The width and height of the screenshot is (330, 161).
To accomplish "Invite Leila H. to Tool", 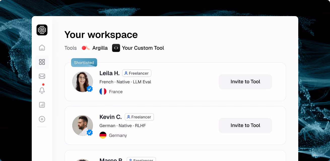I will coord(245,82).
